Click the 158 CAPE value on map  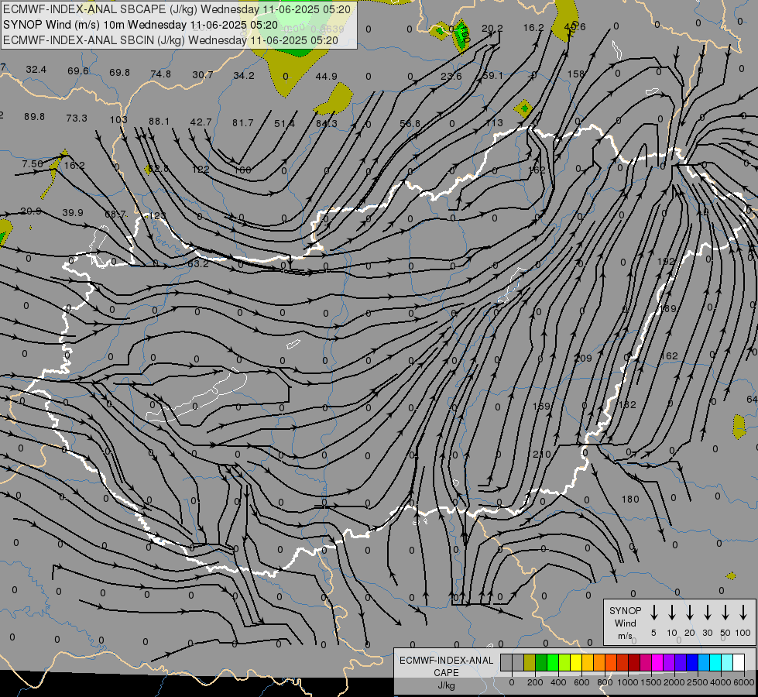tap(576, 74)
